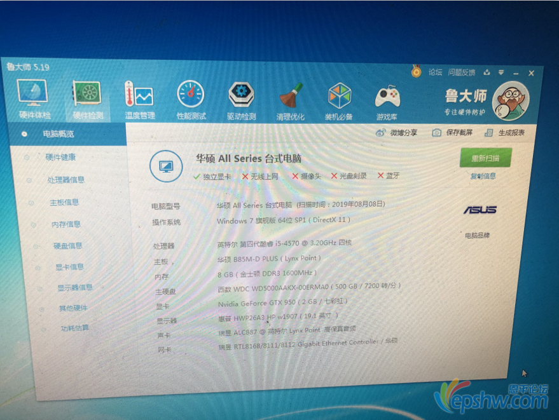Open the title bar dropdown menu arrow
Viewport: 559px width, 420px height.
click(x=501, y=72)
